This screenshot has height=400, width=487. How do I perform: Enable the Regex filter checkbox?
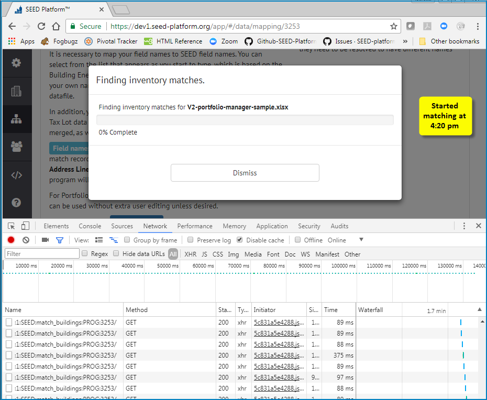pos(84,253)
